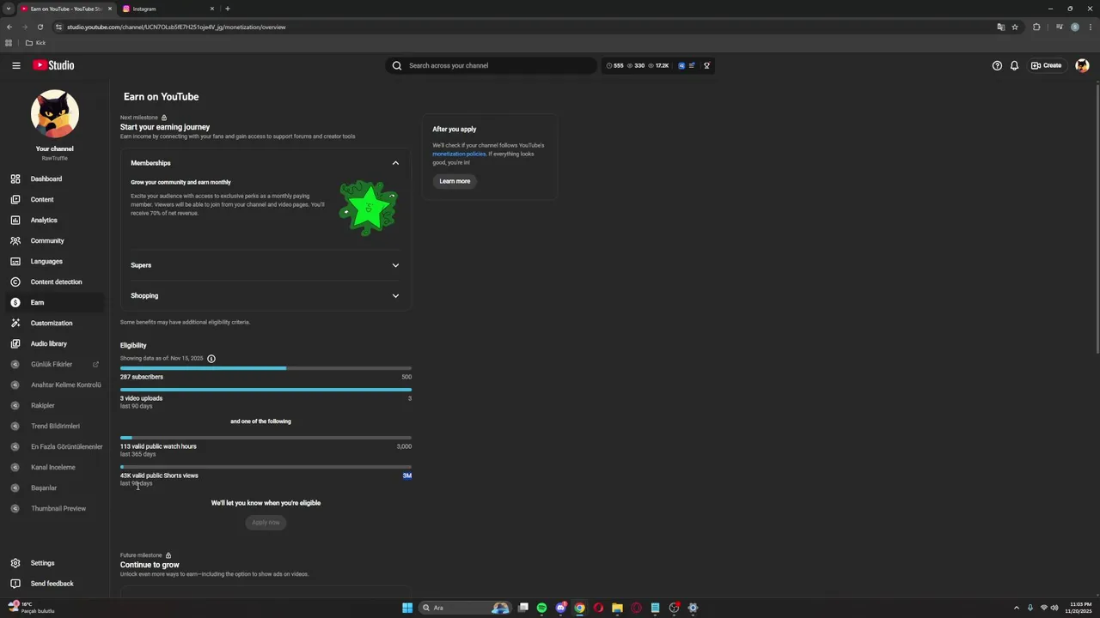Expand the Supers section
Image resolution: width=1100 pixels, height=618 pixels.
395,265
